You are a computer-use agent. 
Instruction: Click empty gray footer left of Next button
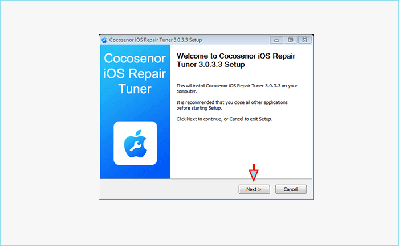pyautogui.click(x=168, y=189)
